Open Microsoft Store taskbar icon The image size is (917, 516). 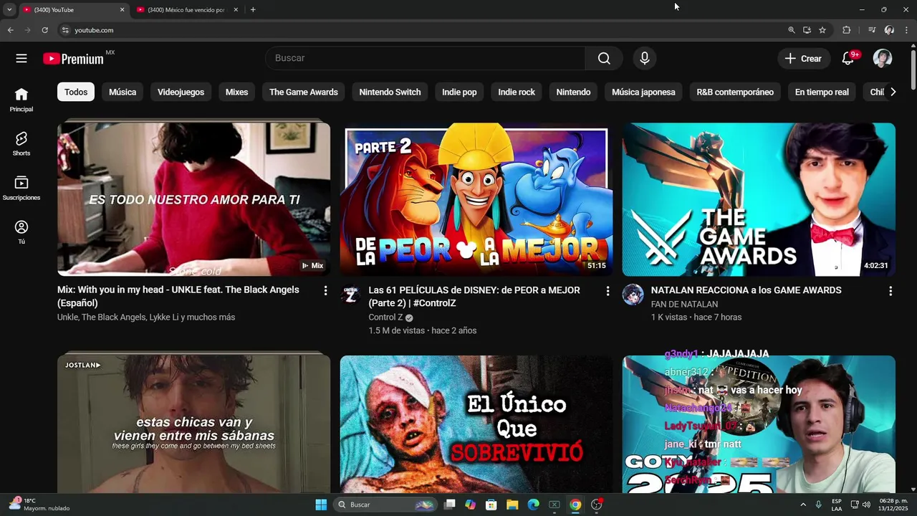pos(491,505)
